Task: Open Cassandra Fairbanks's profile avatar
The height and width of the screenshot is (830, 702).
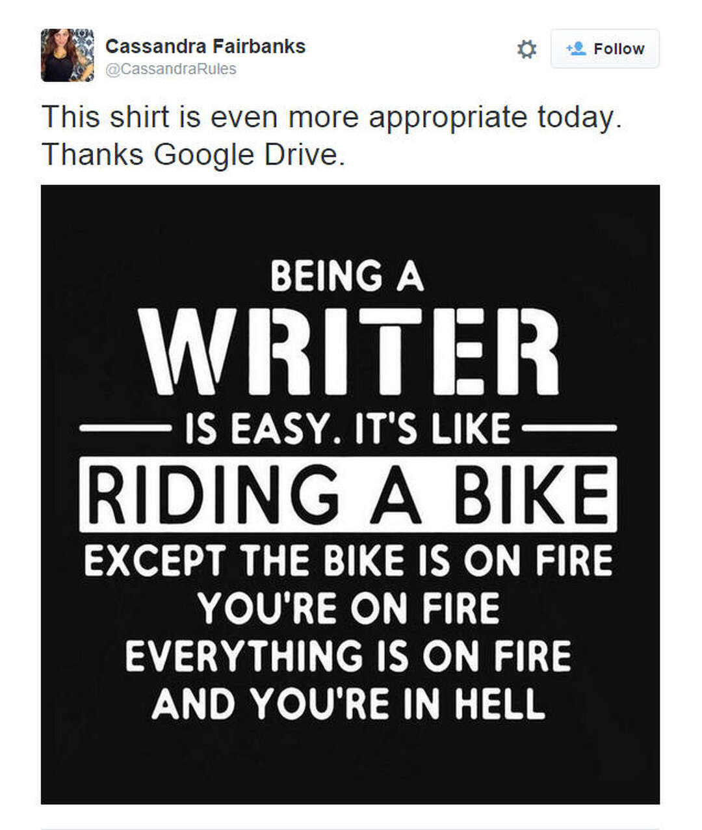Action: tap(67, 55)
